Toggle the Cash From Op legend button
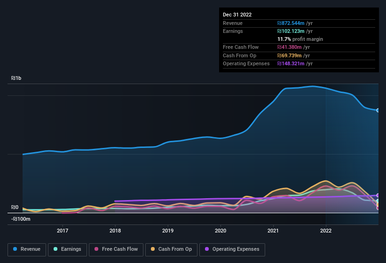The height and width of the screenshot is (263, 386). pyautogui.click(x=171, y=249)
